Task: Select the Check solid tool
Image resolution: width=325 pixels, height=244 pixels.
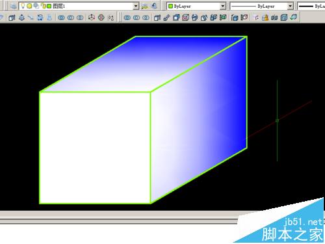Action: 293,18
